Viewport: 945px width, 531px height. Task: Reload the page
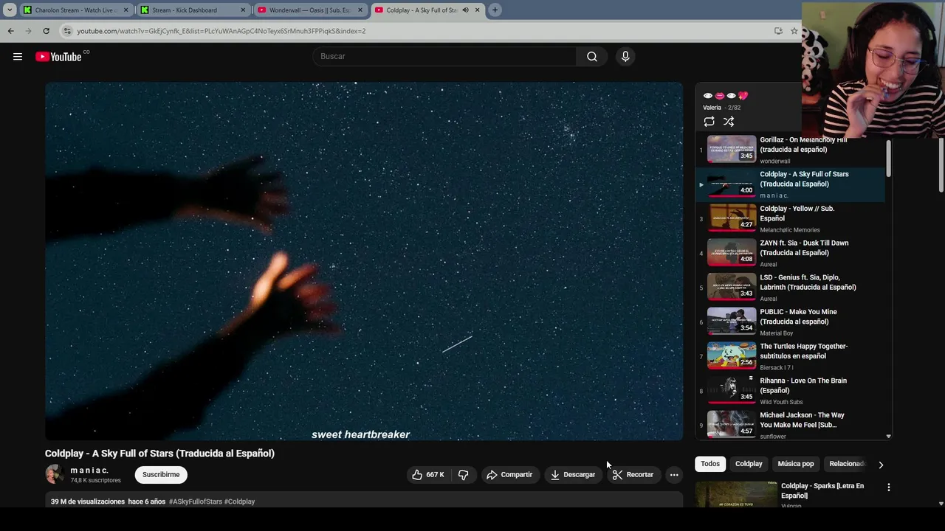coord(46,31)
